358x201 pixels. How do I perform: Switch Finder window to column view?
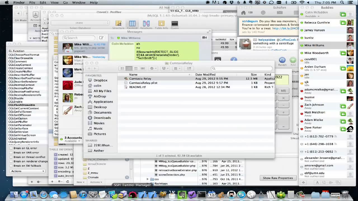tap(136, 68)
